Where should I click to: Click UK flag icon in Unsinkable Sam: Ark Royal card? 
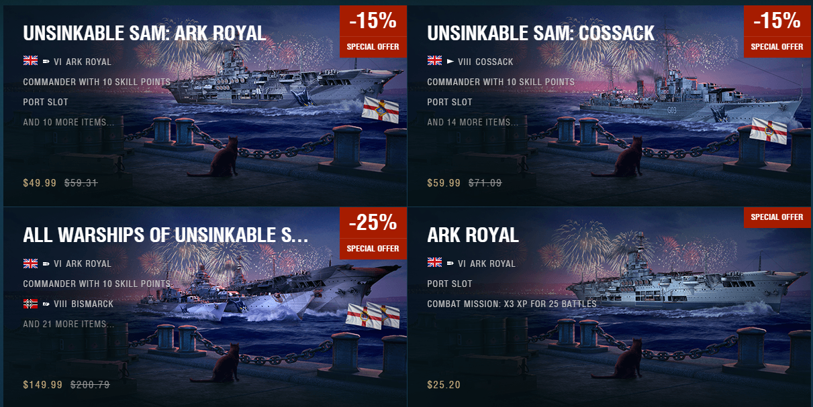click(30, 61)
